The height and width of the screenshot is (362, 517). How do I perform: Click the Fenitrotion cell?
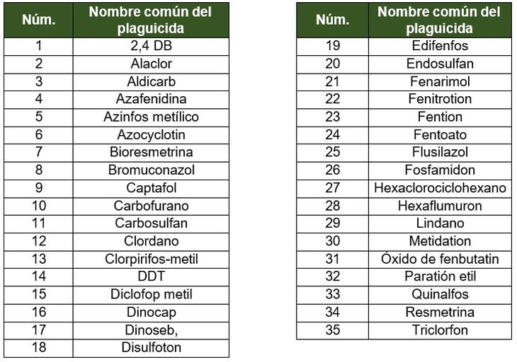(x=439, y=99)
